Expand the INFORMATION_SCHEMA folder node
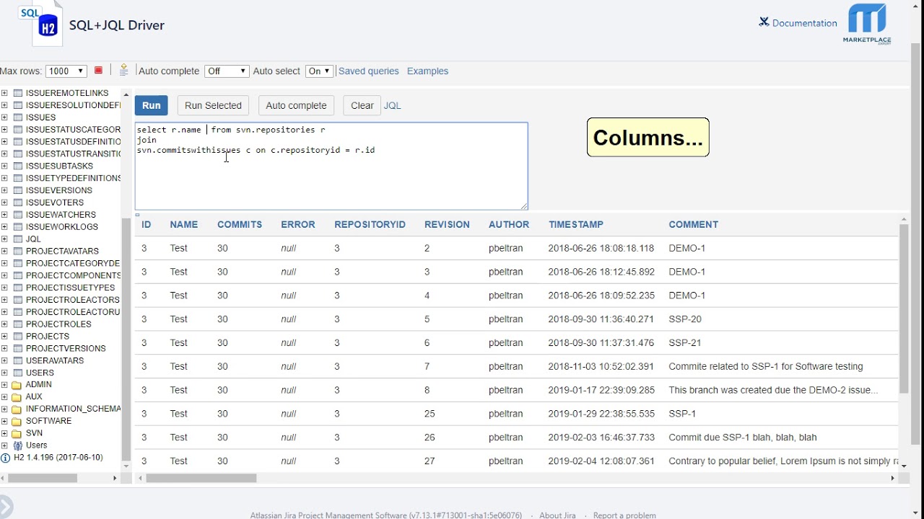 (x=4, y=409)
